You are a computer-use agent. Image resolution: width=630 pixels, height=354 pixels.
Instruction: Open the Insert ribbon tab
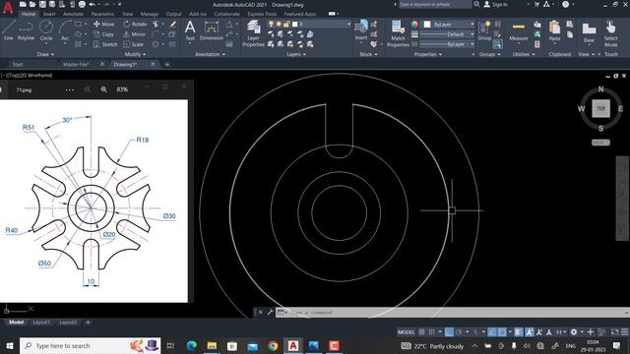(x=49, y=14)
